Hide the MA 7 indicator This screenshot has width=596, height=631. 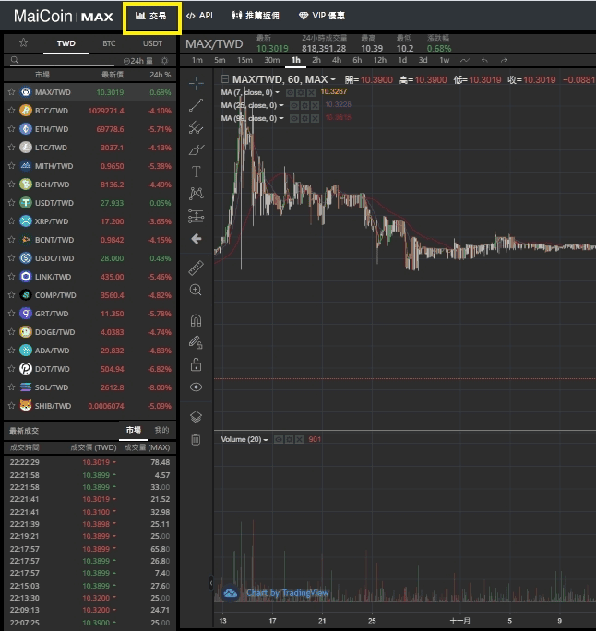pos(290,92)
